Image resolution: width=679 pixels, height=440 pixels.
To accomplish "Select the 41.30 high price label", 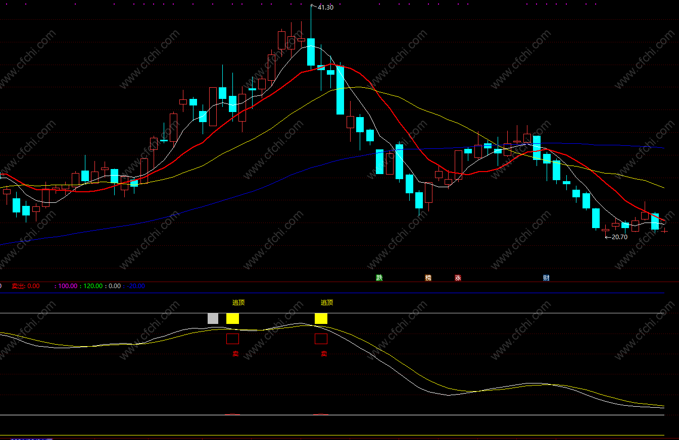I will [326, 7].
